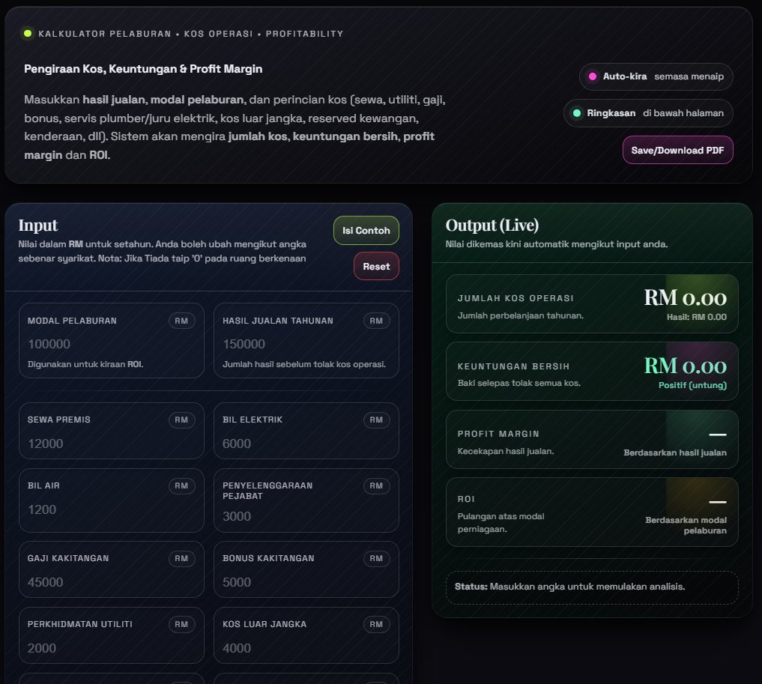Focus the Perkhidmatan Utiliti input field
The height and width of the screenshot is (684, 762).
pos(112,648)
